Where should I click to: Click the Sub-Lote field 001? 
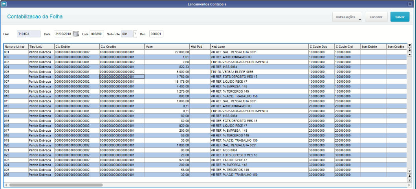click(127, 34)
